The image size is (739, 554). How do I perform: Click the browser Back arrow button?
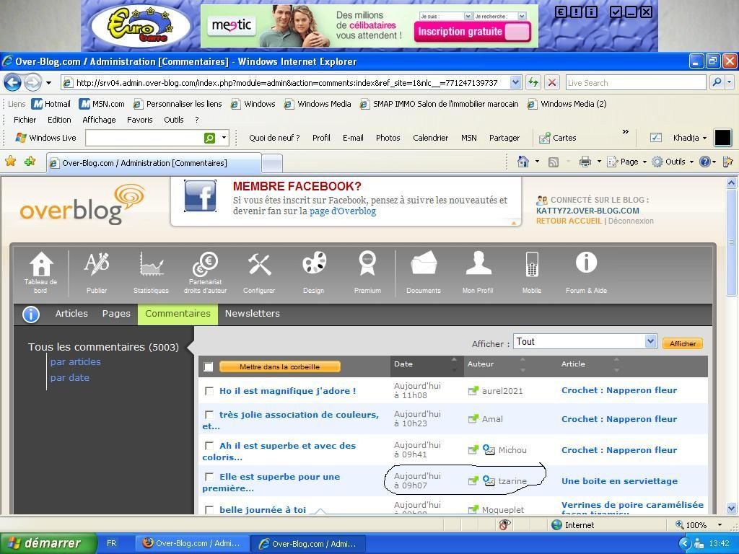pyautogui.click(x=12, y=83)
